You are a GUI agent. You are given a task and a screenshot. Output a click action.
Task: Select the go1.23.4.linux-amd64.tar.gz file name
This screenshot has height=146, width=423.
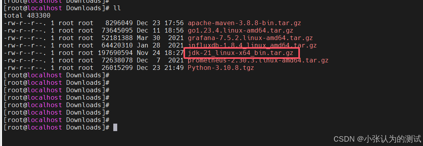(x=240, y=31)
